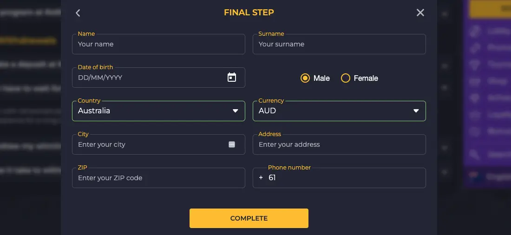This screenshot has width=511, height=235.
Task: Expand the Country dropdown arrow
Action: [x=236, y=111]
